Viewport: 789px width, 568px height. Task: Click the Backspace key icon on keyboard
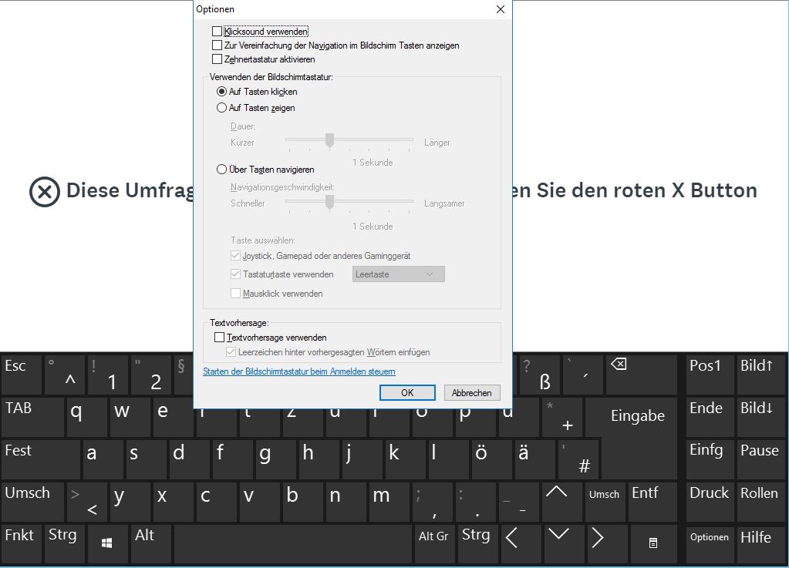619,364
